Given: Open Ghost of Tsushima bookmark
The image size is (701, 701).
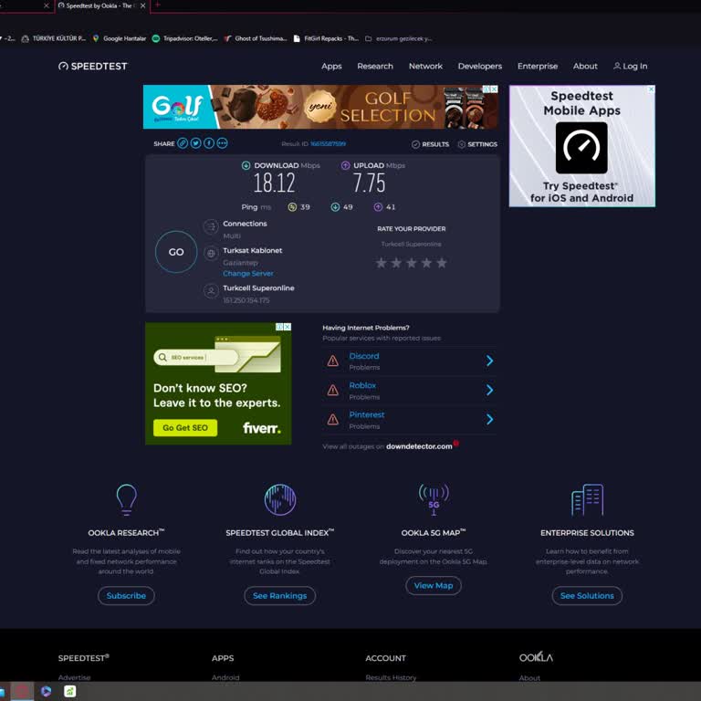Looking at the screenshot, I should pos(256,38).
